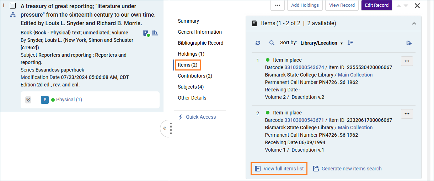Open the Summary section
434x181 pixels.
click(x=188, y=21)
